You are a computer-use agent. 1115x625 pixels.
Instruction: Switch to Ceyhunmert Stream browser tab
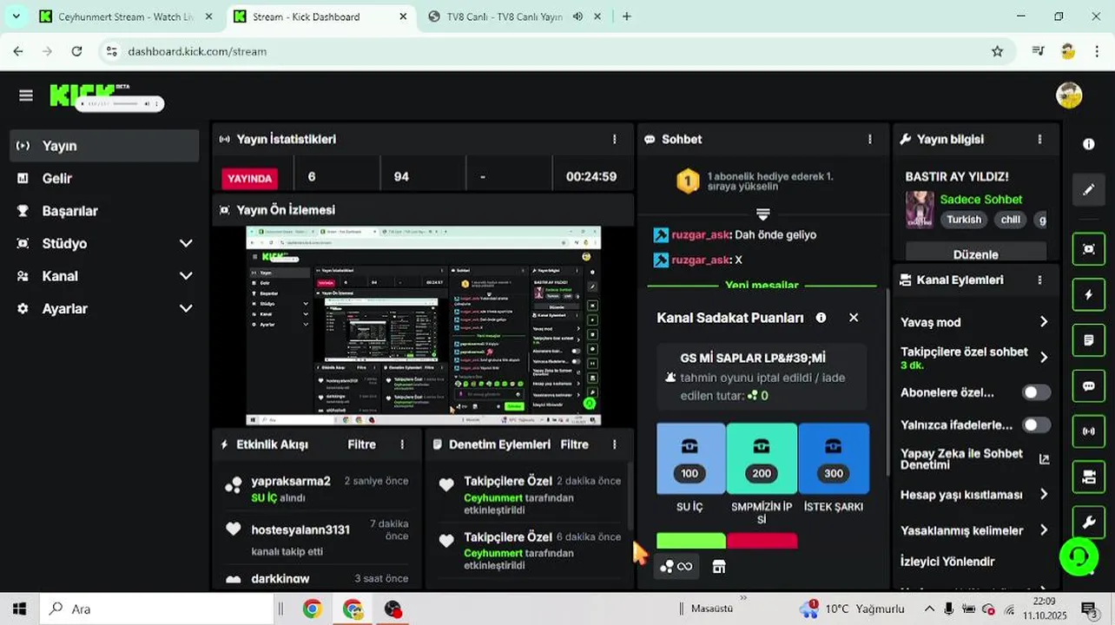pyautogui.click(x=128, y=16)
